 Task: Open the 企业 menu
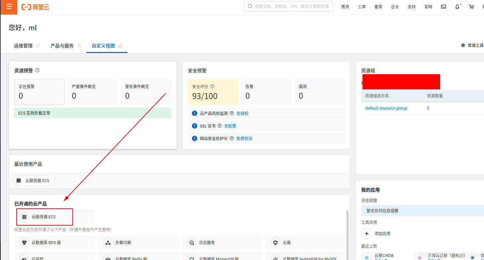(x=395, y=7)
